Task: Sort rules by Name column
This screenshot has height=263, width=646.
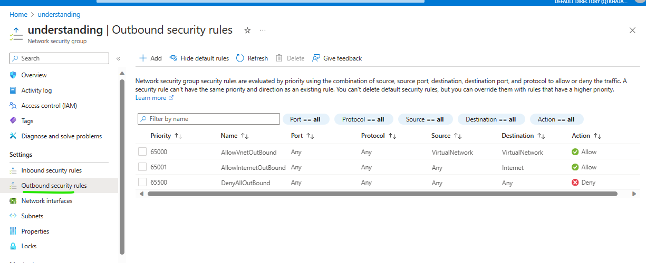Action: (235, 136)
